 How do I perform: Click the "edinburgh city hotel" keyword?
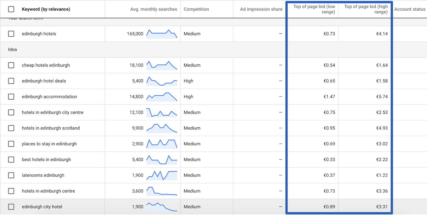(x=42, y=207)
